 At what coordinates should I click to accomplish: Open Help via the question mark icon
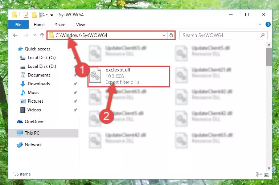(x=268, y=24)
